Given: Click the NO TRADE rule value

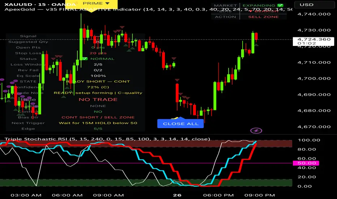Looking at the screenshot, I should point(98,99).
